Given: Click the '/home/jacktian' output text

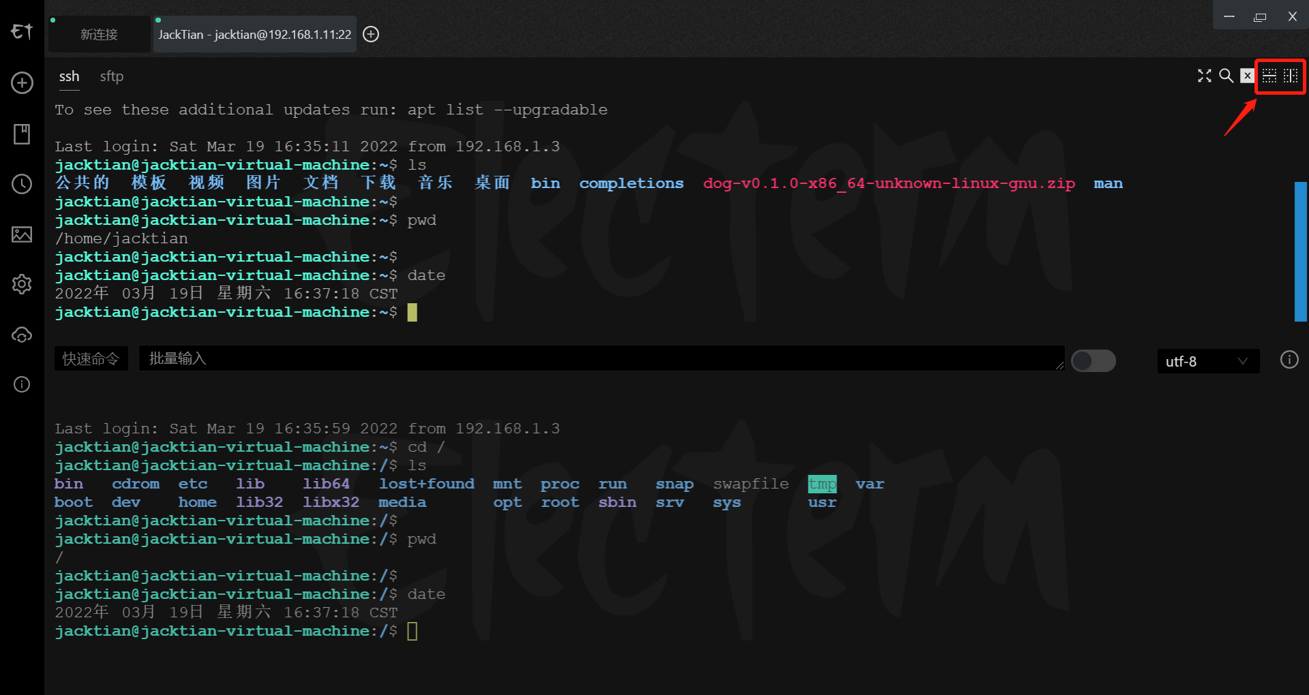Looking at the screenshot, I should (121, 238).
